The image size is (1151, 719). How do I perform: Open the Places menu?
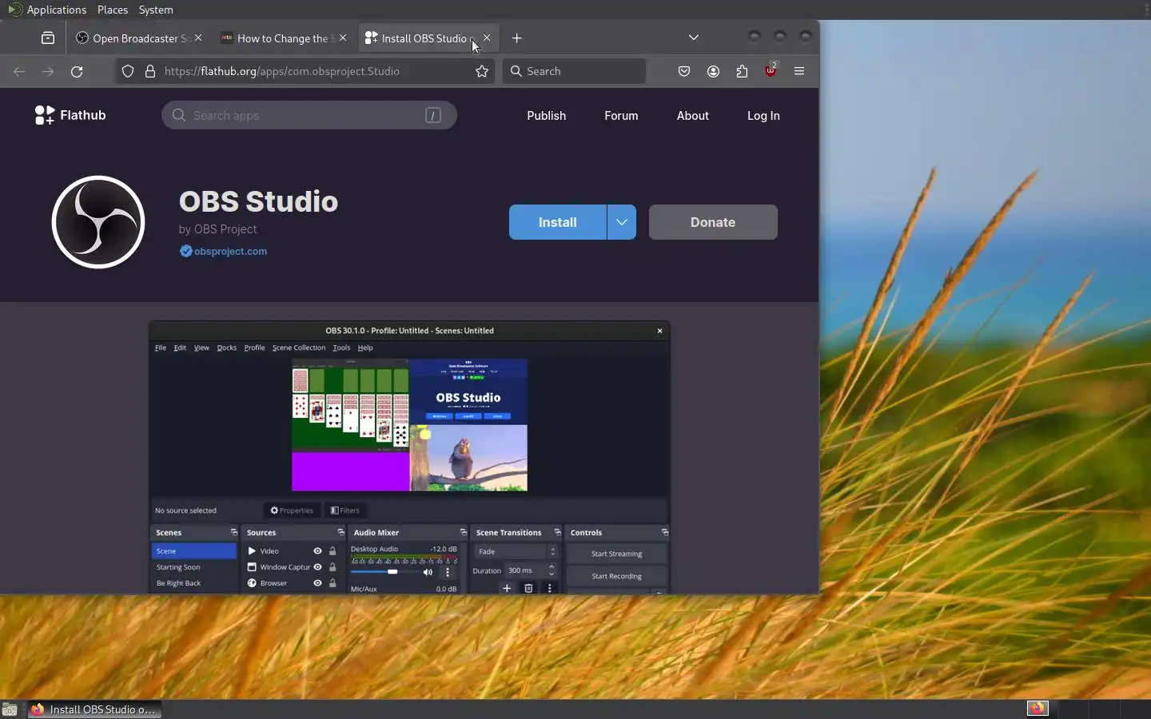[113, 10]
